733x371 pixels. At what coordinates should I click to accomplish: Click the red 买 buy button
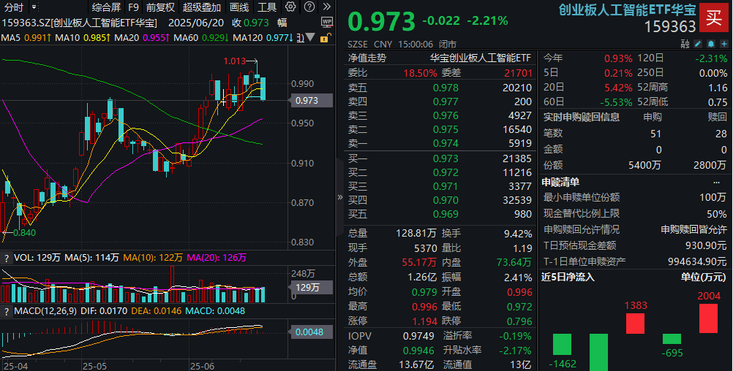tap(714, 18)
